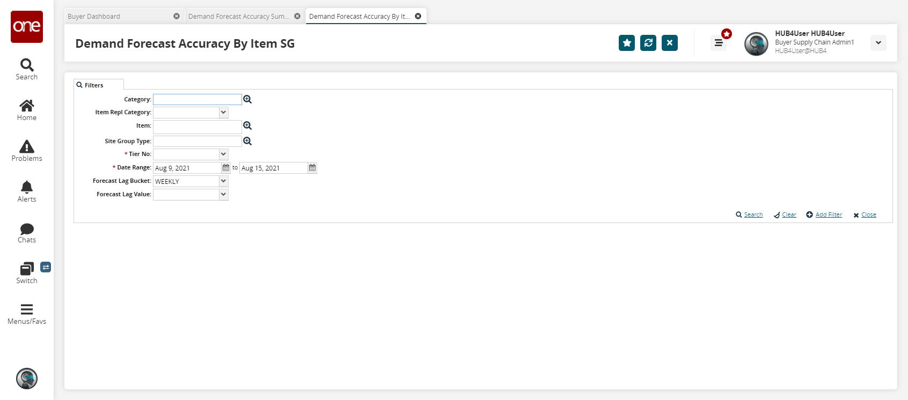Close the Demand Forecast Accuracy By Item tab
Viewport: 908px width, 400px height.
pos(418,16)
